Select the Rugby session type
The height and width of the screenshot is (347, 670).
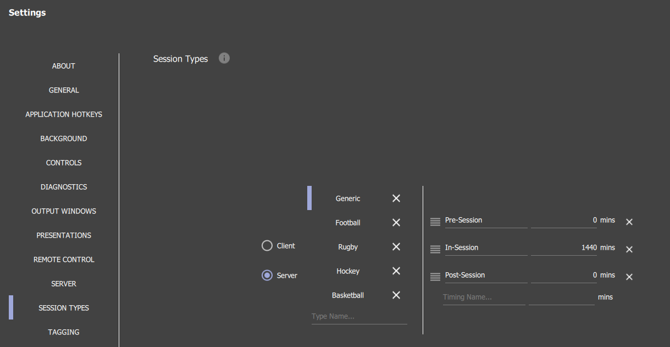[x=348, y=247]
